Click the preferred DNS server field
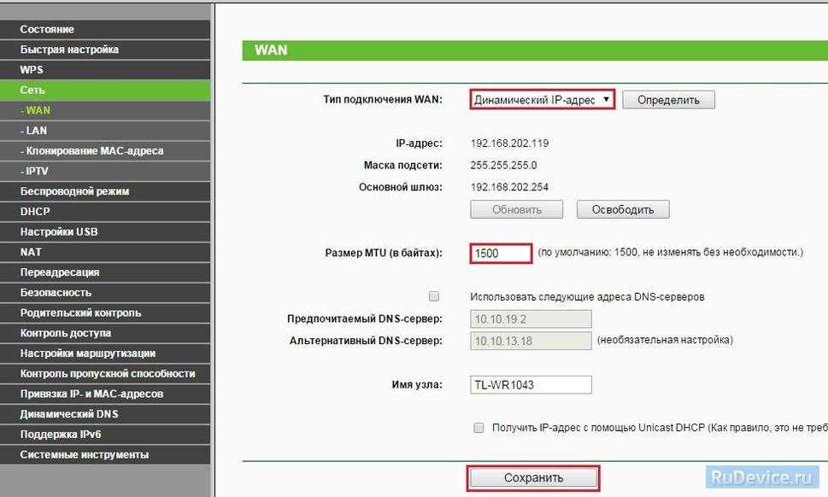 pos(531,319)
